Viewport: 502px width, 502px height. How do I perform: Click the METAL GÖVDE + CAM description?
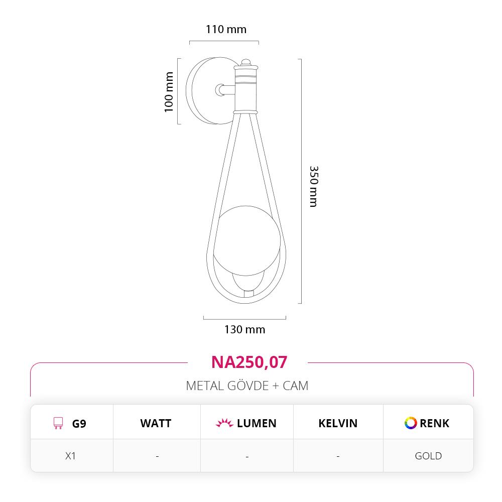click(x=247, y=386)
